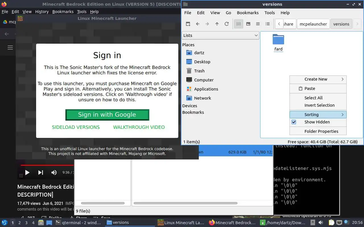Skip to next YouTube video
The image size is (364, 227).
click(41, 172)
